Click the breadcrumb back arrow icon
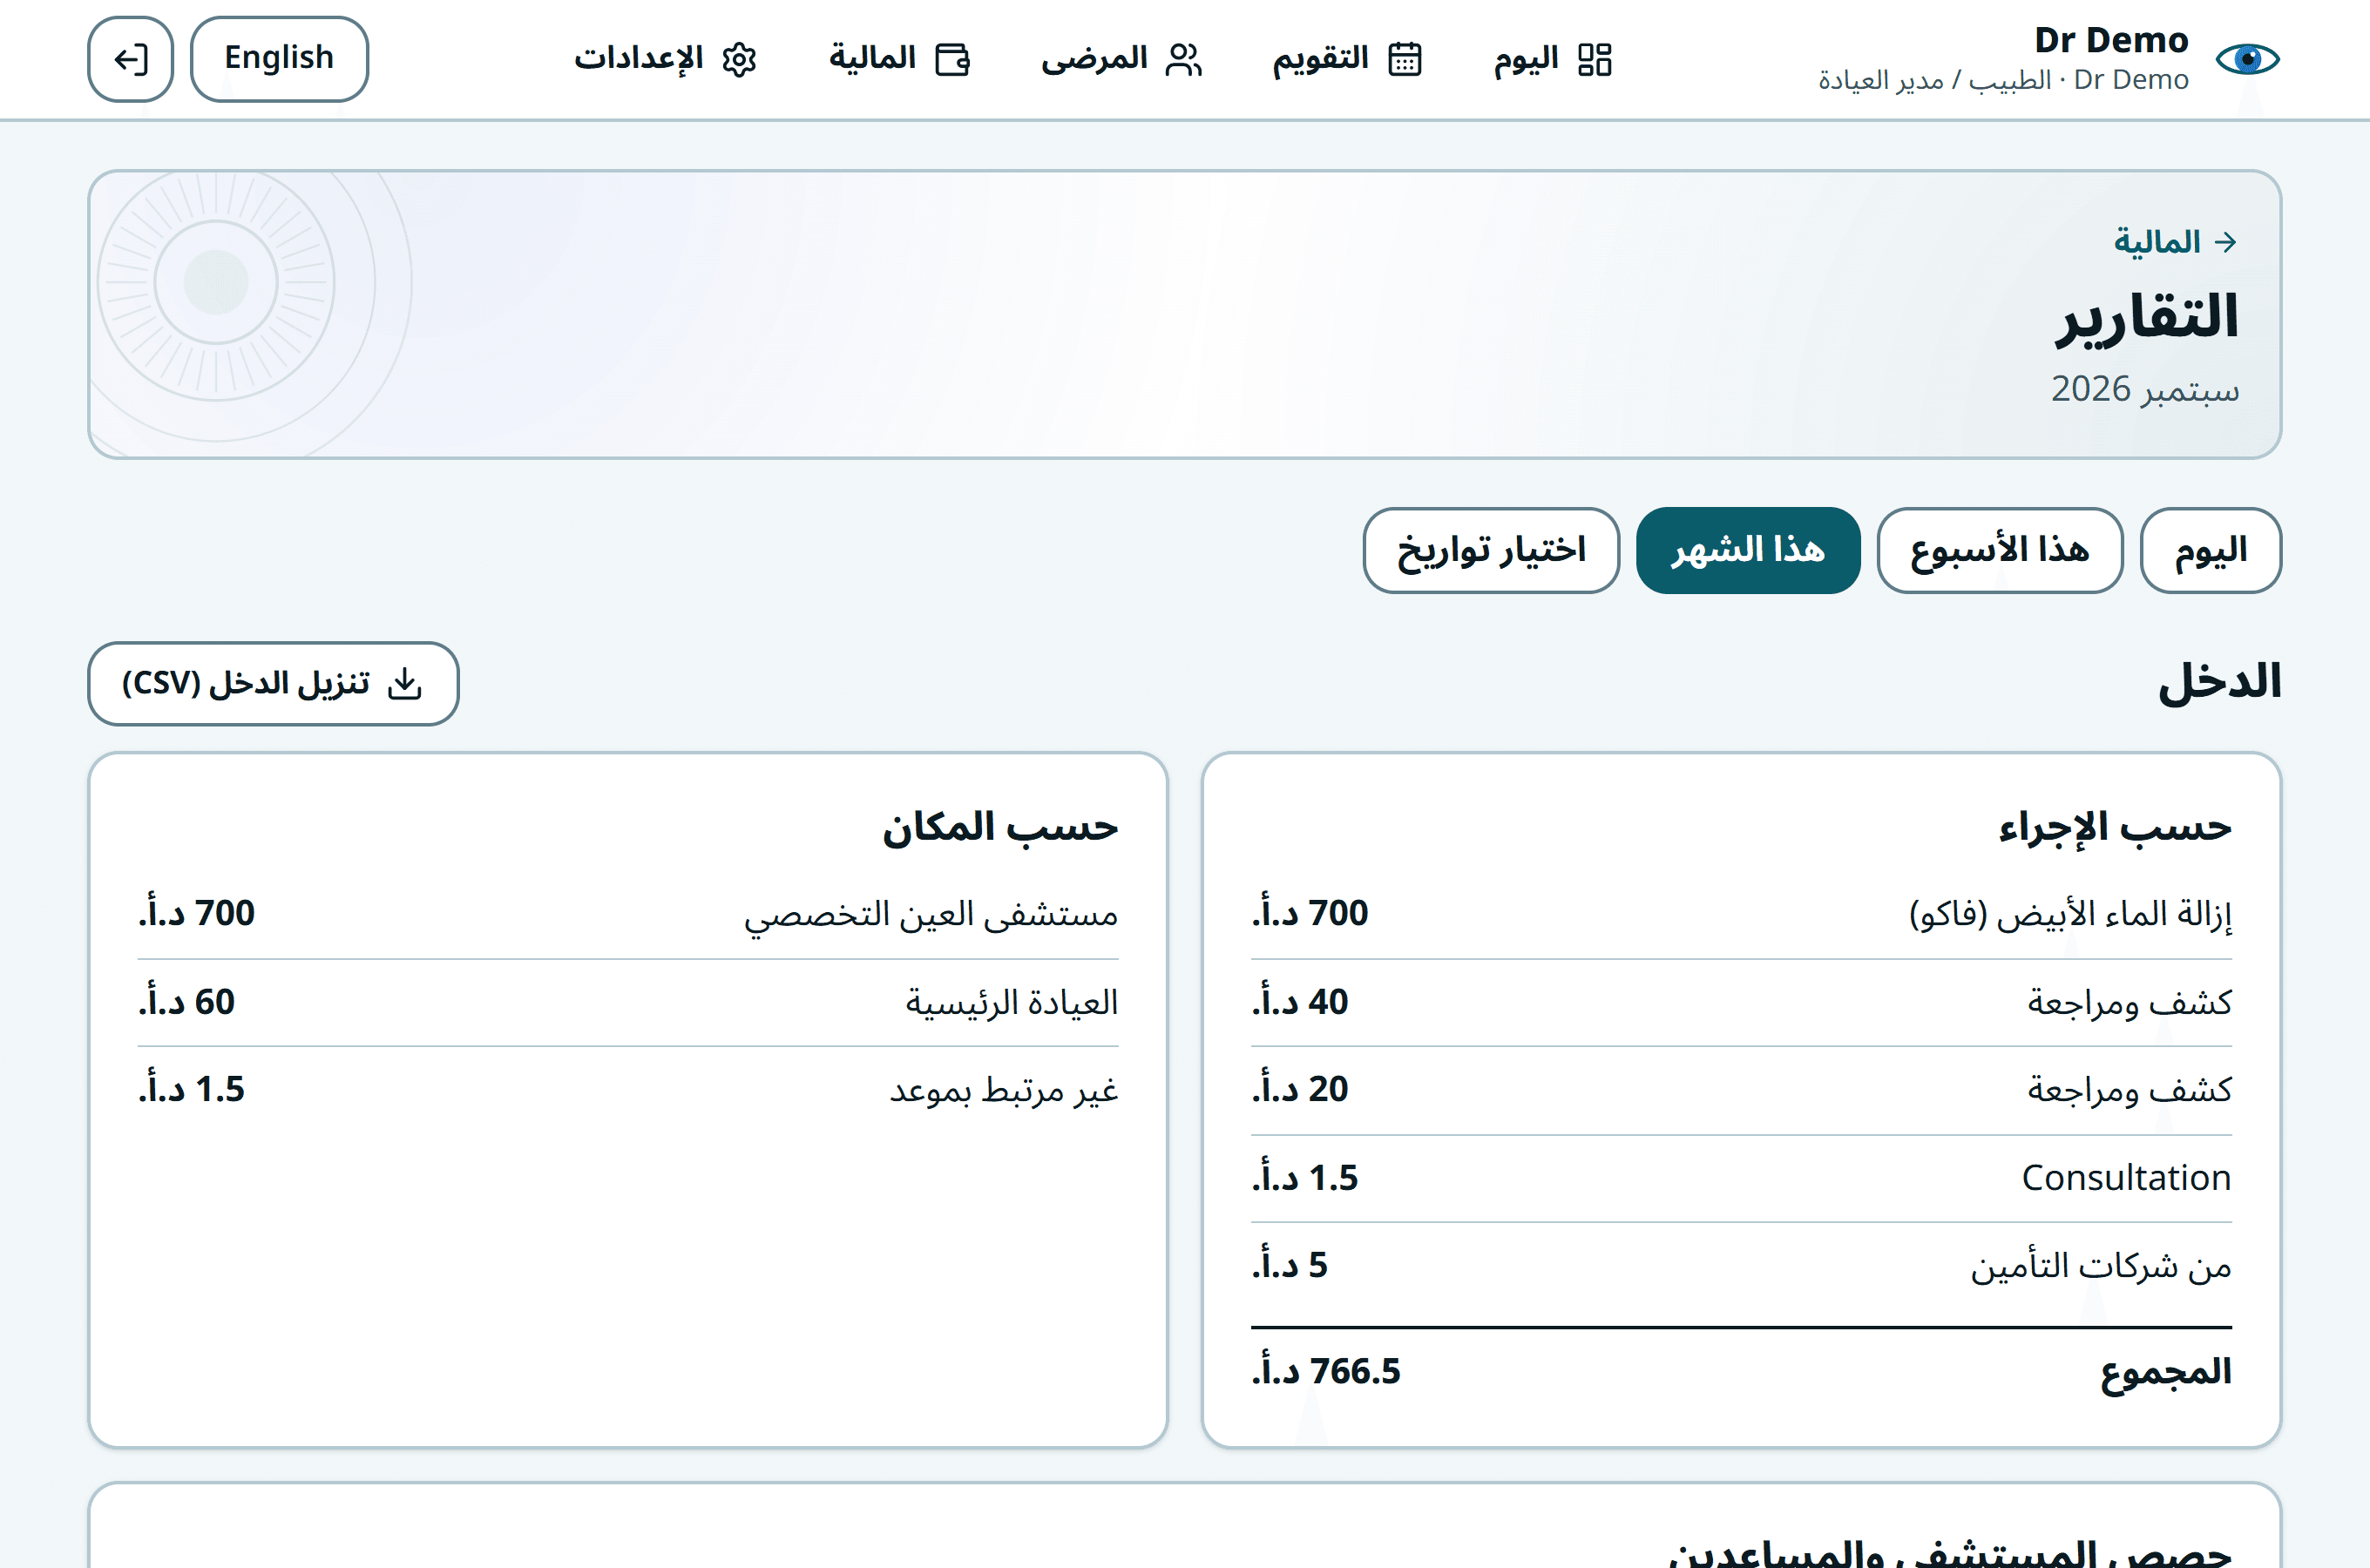The height and width of the screenshot is (1568, 2370). (2225, 242)
